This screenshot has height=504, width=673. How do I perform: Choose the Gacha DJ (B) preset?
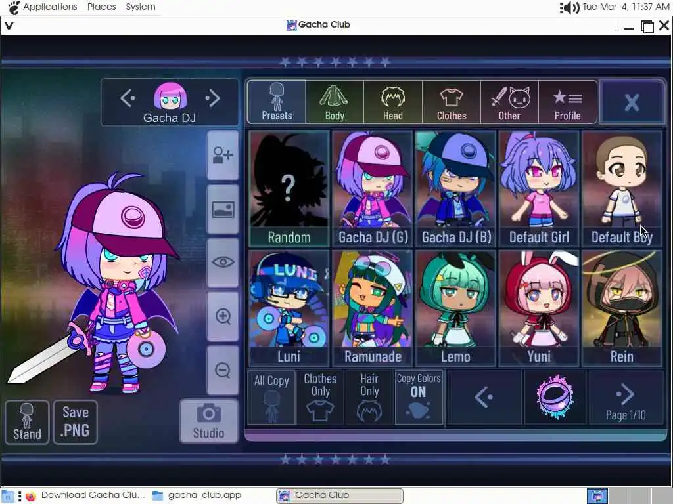[x=456, y=188]
